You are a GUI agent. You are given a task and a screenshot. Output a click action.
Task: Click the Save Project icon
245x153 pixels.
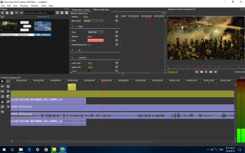(x=12, y=13)
